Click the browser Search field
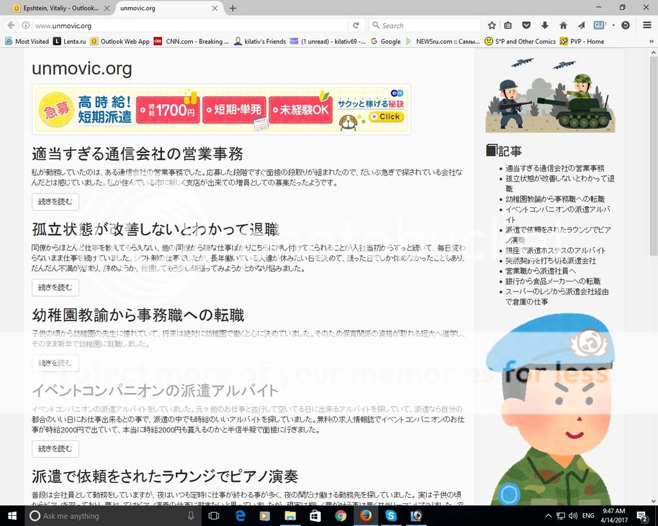Viewport: 658px width, 526px height. tap(425, 26)
